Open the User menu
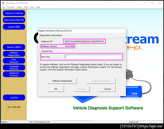The height and width of the screenshot is (129, 164). (32, 7)
